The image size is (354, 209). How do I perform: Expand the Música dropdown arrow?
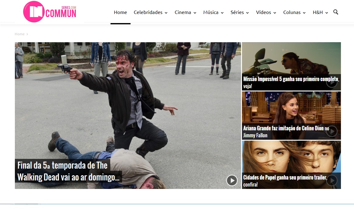(x=222, y=13)
